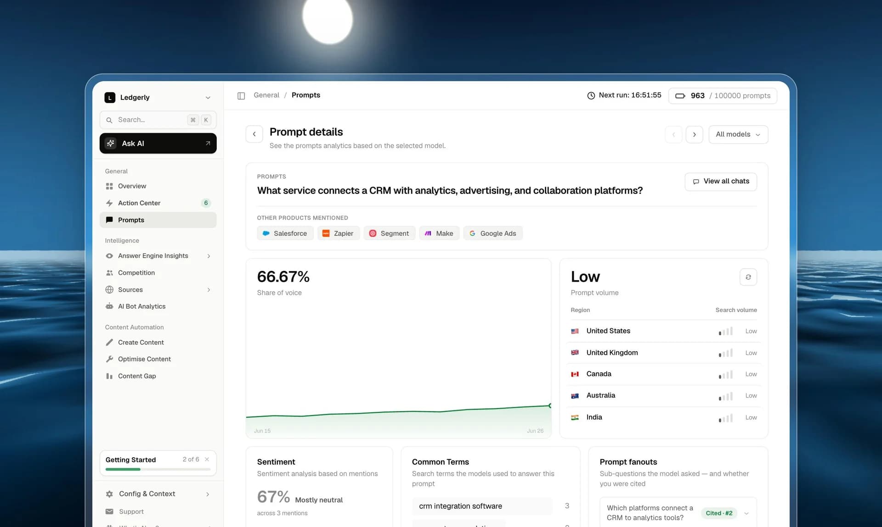Viewport: 882px width, 527px height.
Task: Open Optimise Content page
Action: point(158,359)
